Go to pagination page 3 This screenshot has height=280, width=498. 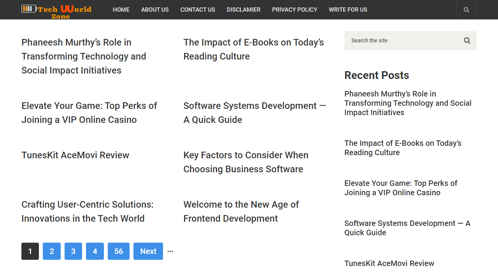coord(73,251)
